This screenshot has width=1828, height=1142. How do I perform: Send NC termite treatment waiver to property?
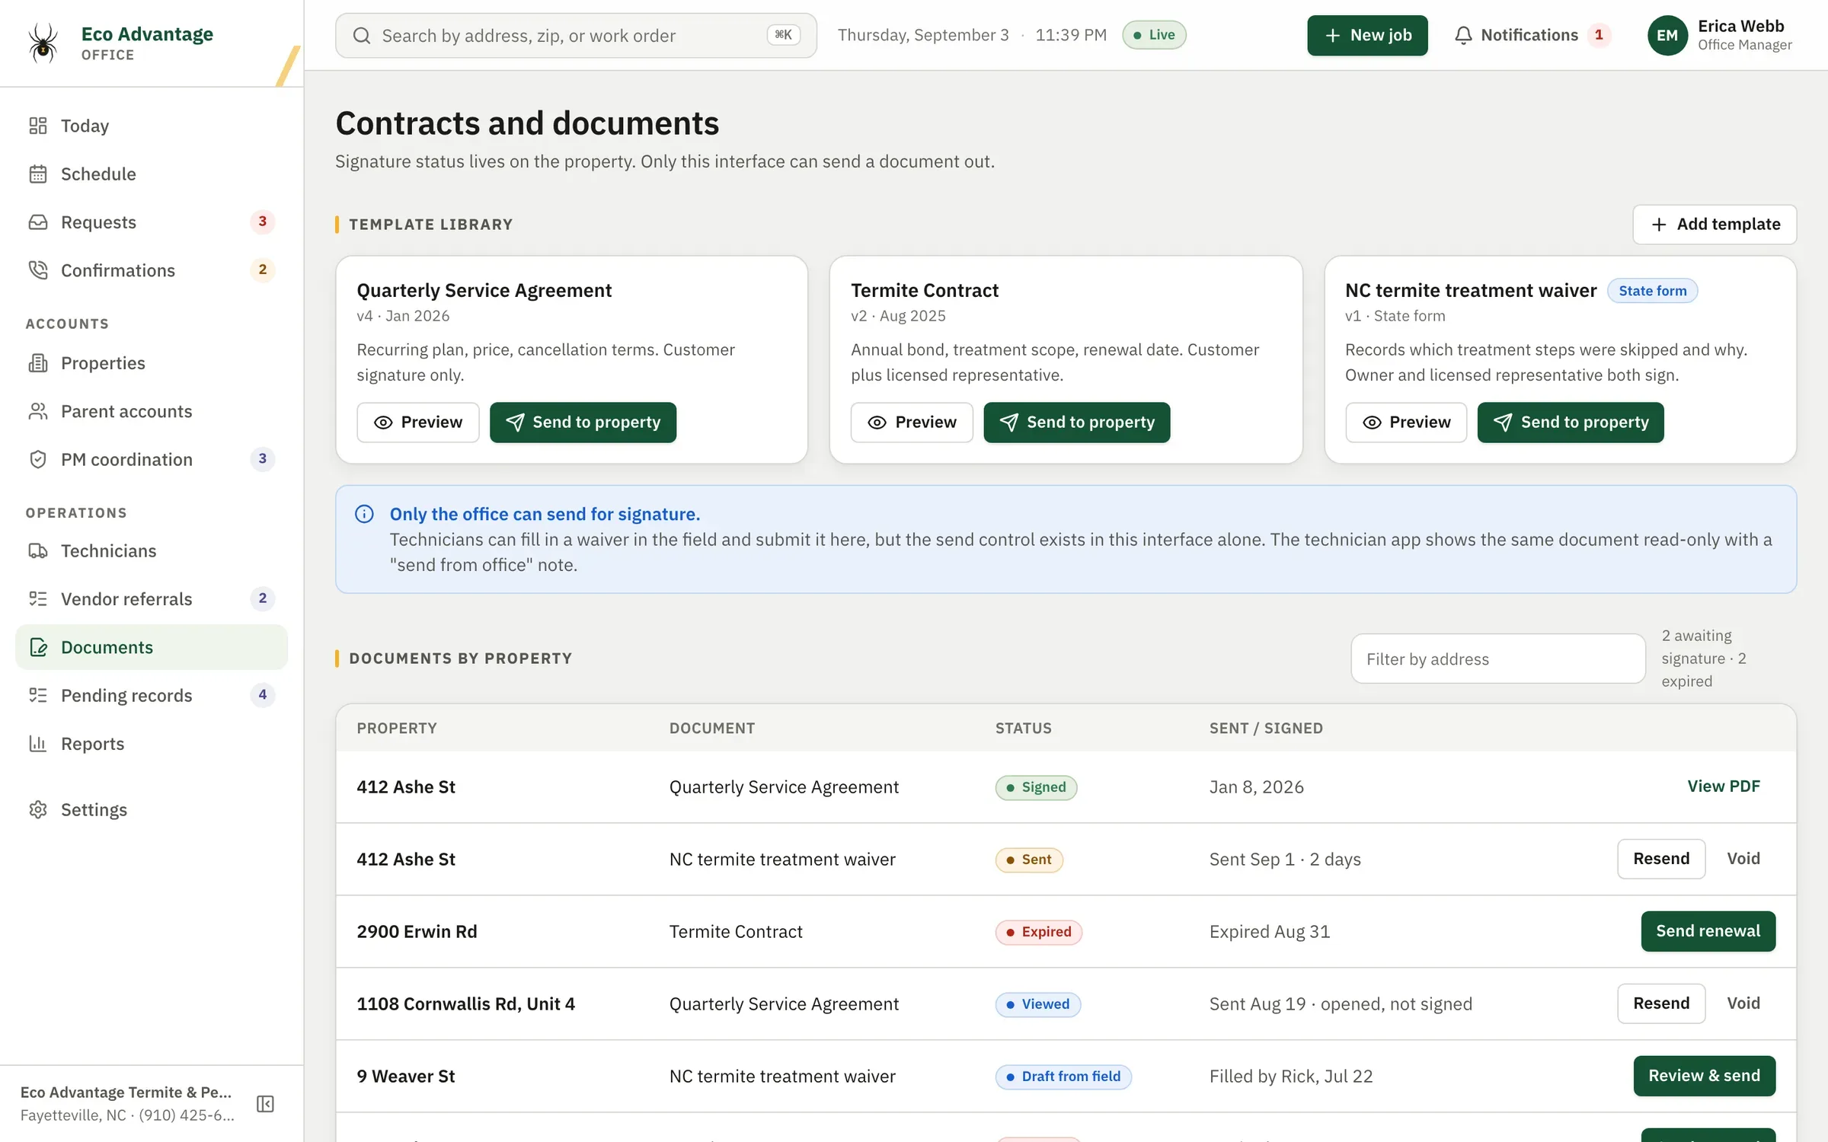(x=1571, y=423)
